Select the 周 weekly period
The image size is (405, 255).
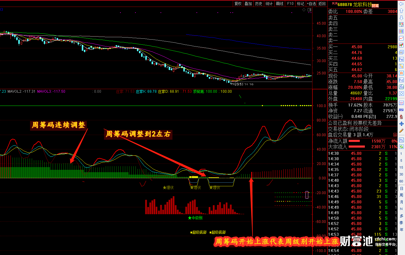point(401,195)
